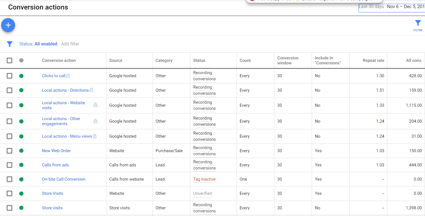
Task: Click green status dot for On-Site Call Conversion
Action: pyautogui.click(x=21, y=179)
